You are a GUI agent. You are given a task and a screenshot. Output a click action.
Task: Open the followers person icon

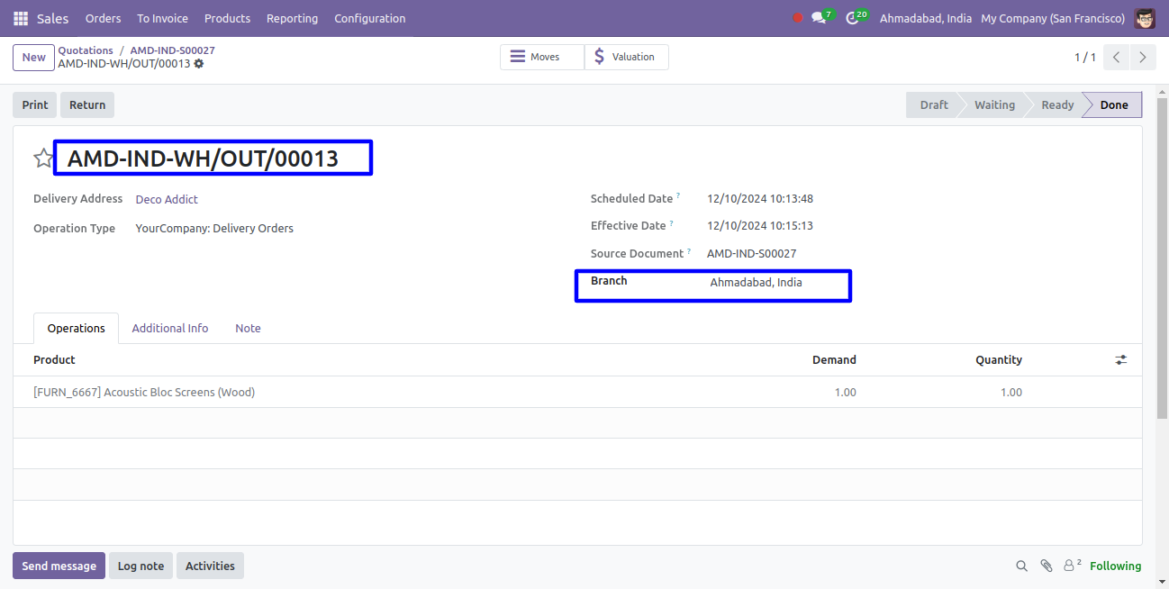1071,566
